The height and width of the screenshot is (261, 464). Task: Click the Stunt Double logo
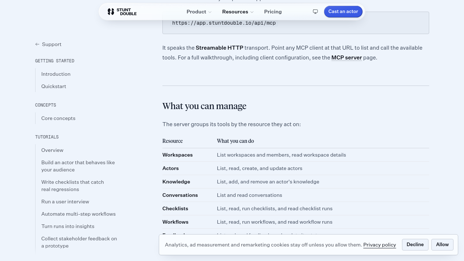pyautogui.click(x=122, y=12)
